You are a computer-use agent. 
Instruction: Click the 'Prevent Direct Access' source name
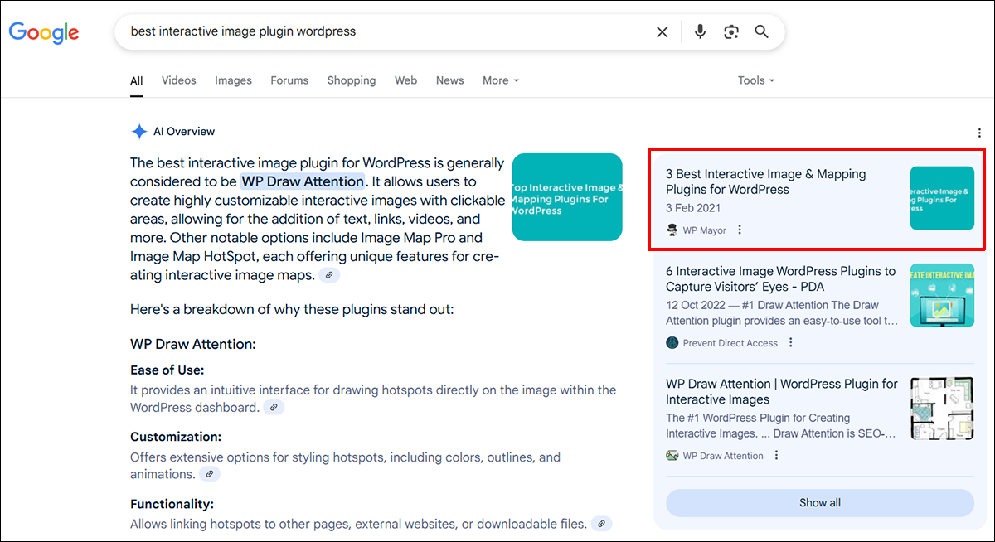[x=730, y=342]
